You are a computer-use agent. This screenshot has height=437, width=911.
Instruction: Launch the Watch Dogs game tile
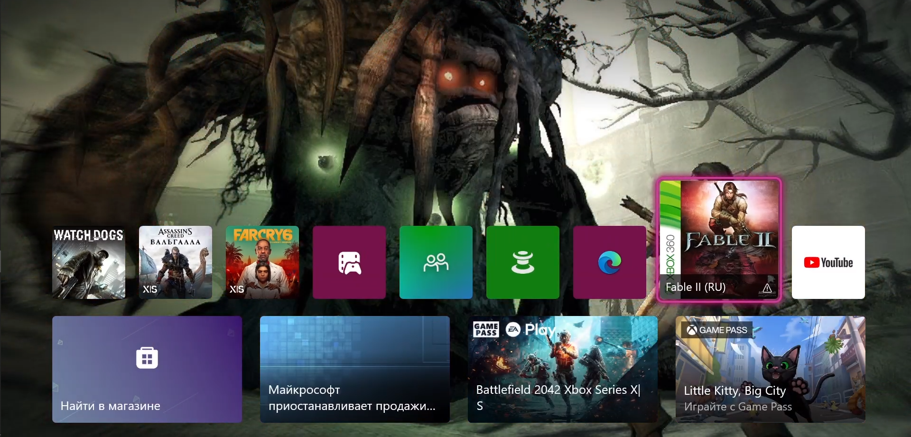click(x=89, y=262)
